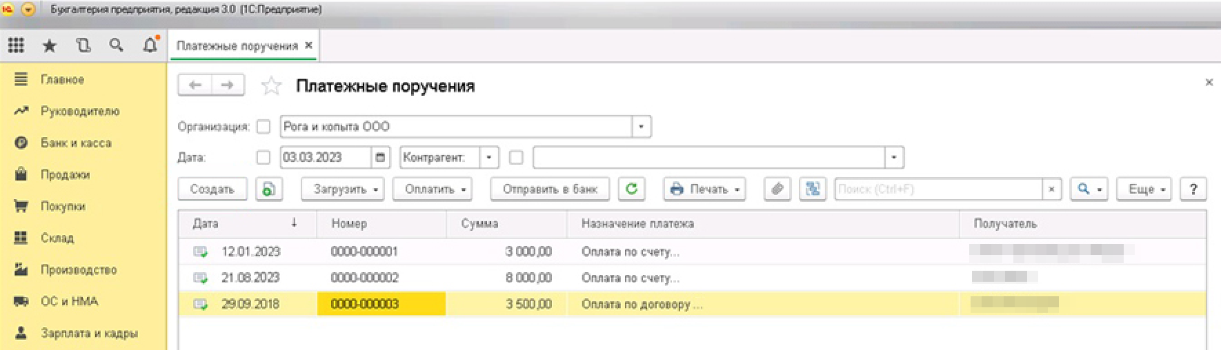This screenshot has width=1221, height=350.
Task: Click the copy document icon next to Создать
Action: [269, 189]
